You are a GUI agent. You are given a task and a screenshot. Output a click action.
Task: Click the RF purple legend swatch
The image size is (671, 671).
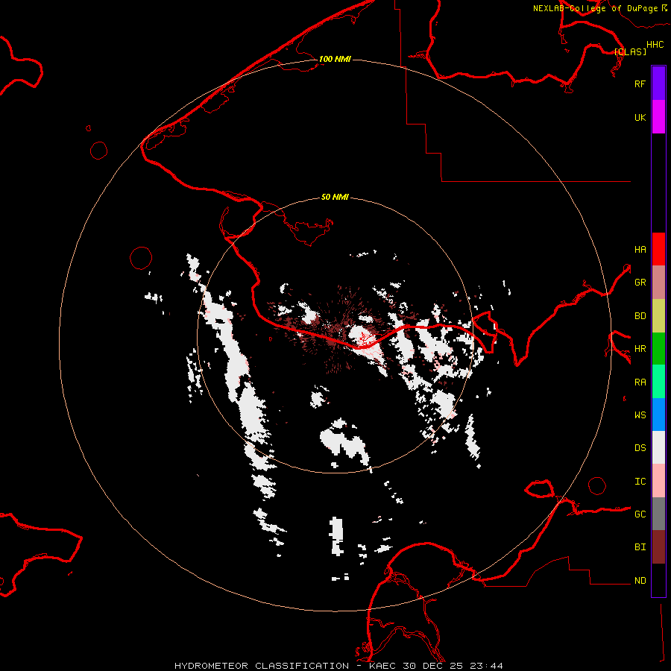(658, 84)
